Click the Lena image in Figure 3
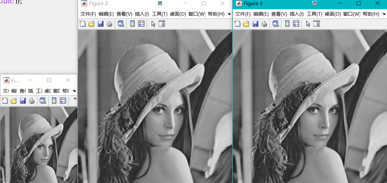Screen dimensions: 387x183 click(310, 106)
